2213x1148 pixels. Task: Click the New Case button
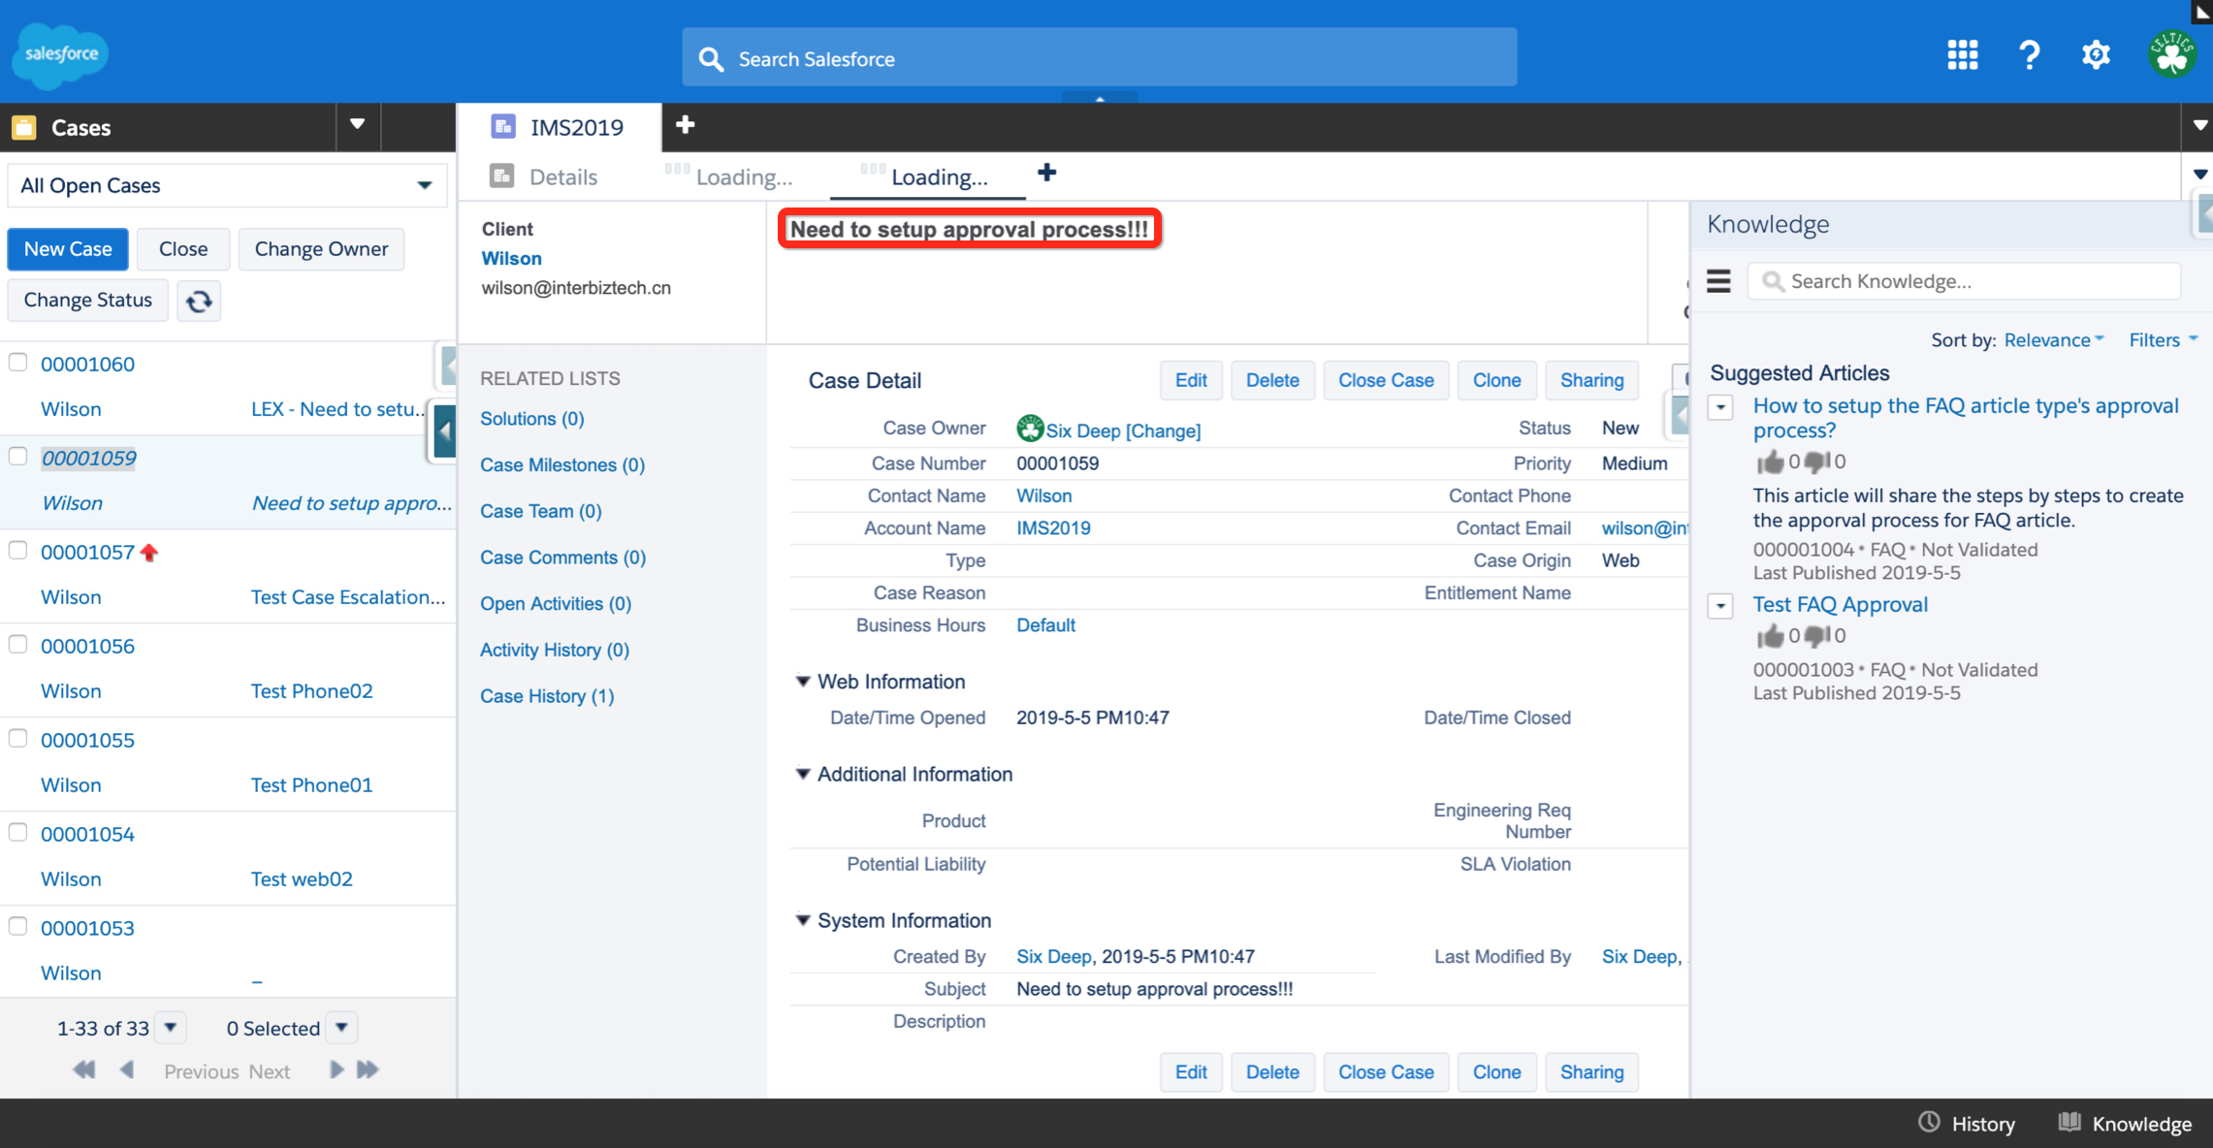click(68, 249)
